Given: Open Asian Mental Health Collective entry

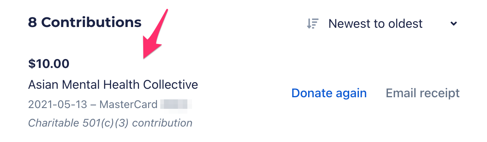Looking at the screenshot, I should tap(113, 84).
